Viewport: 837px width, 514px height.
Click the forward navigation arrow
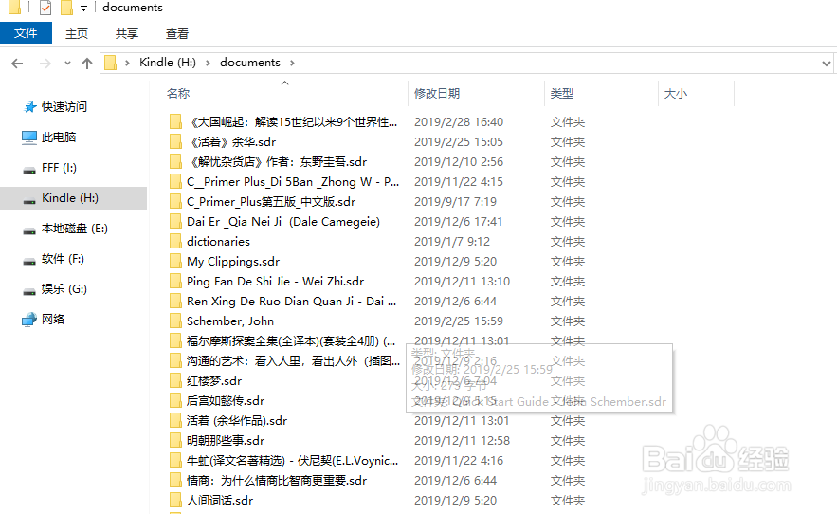tap(45, 64)
